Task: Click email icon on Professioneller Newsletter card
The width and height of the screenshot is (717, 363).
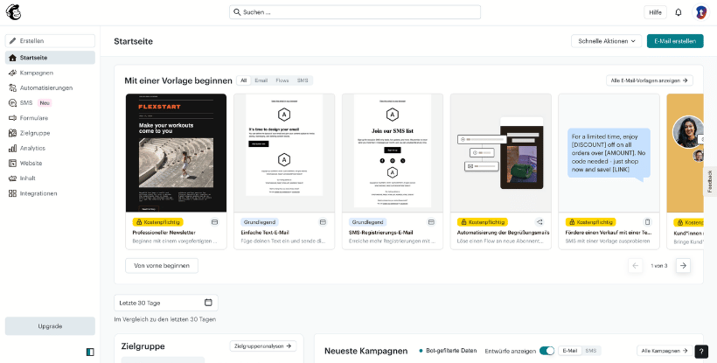Action: 214,222
